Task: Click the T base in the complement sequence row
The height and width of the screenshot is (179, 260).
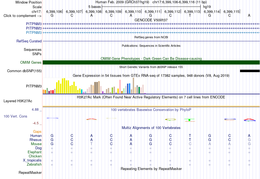Action: (x=190, y=15)
